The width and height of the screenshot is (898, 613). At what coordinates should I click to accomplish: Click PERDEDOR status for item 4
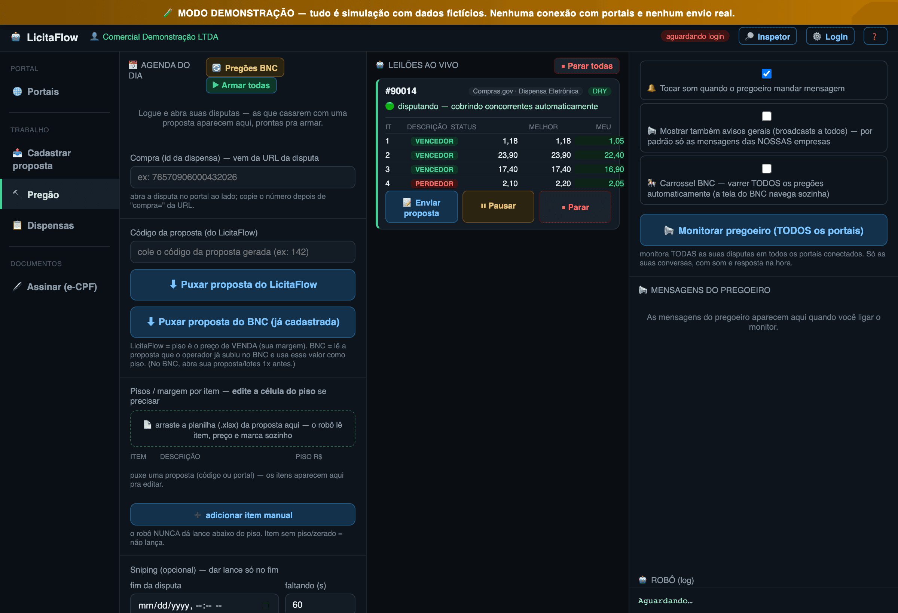point(434,184)
